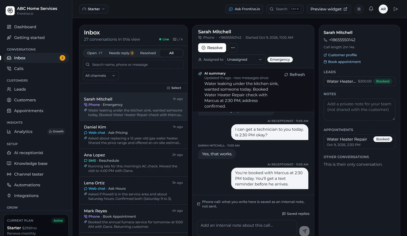
Task: Open Saved replies
Action: click(x=296, y=214)
